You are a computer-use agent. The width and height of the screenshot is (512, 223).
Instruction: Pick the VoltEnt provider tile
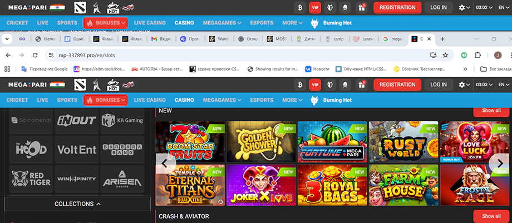click(76, 150)
